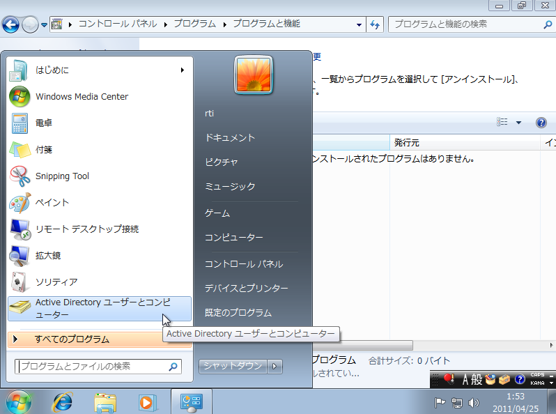Expand プログラム breadcrumb arrow

point(225,24)
